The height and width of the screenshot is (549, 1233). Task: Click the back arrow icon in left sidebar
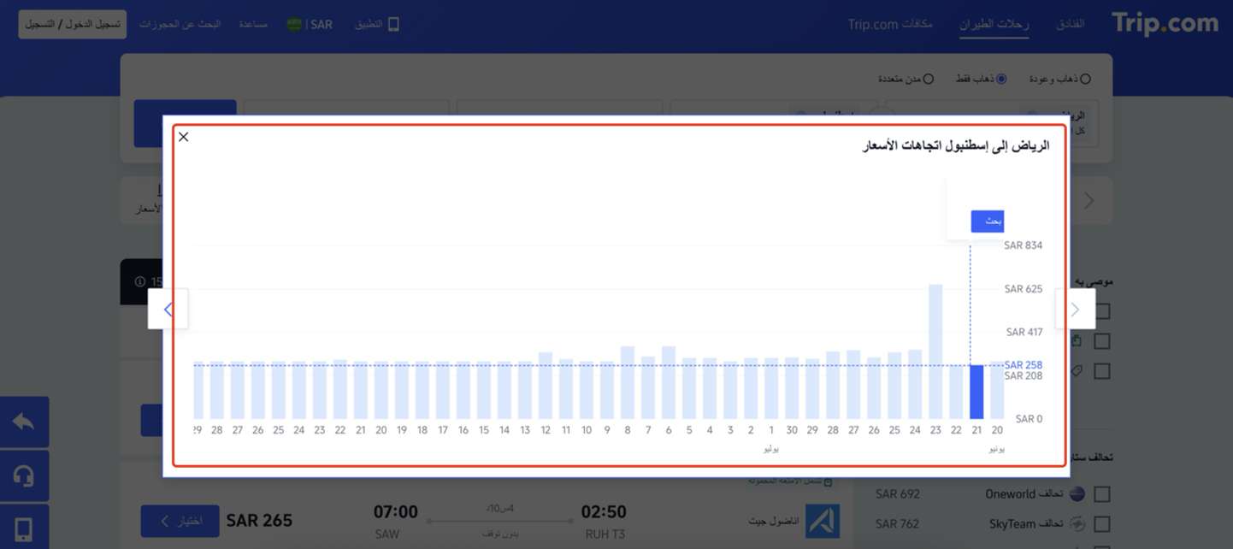24,422
